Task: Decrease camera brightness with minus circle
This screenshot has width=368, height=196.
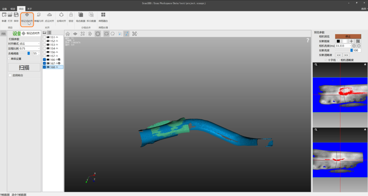Action: pyautogui.click(x=358, y=46)
